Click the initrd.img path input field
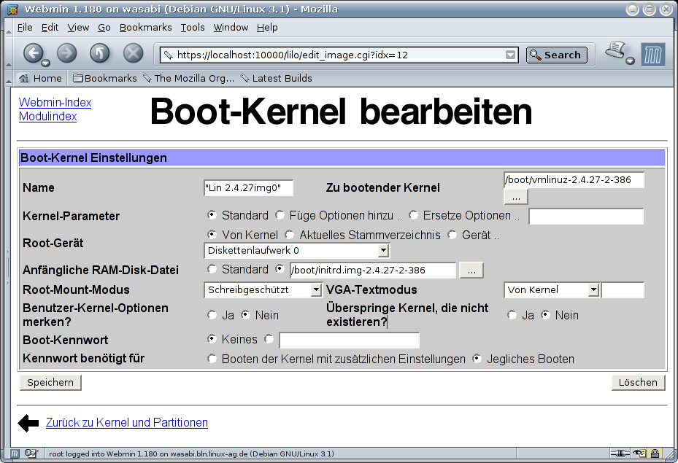The height and width of the screenshot is (463, 678). tap(373, 271)
